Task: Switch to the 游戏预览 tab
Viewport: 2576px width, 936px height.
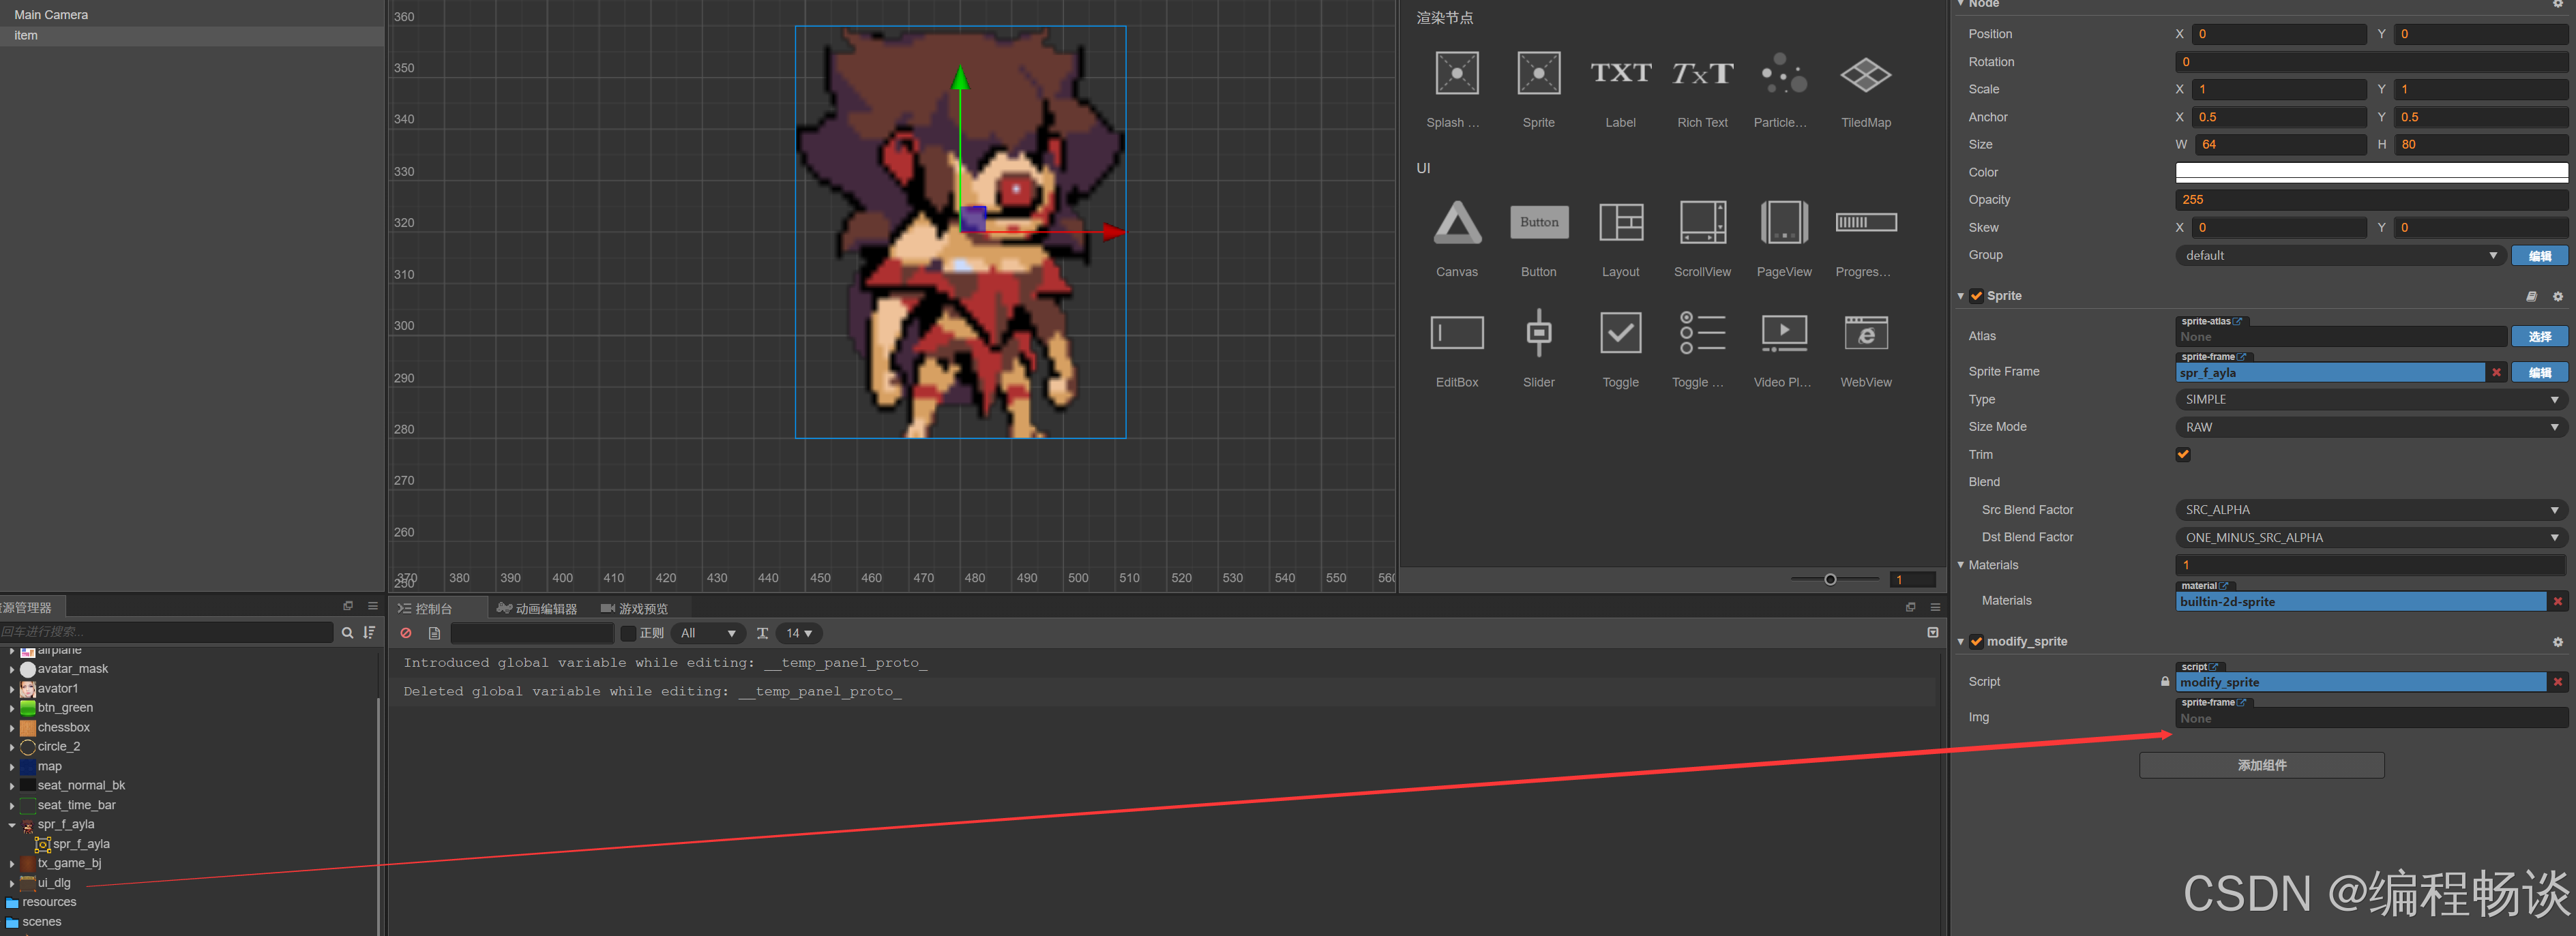Action: (634, 608)
